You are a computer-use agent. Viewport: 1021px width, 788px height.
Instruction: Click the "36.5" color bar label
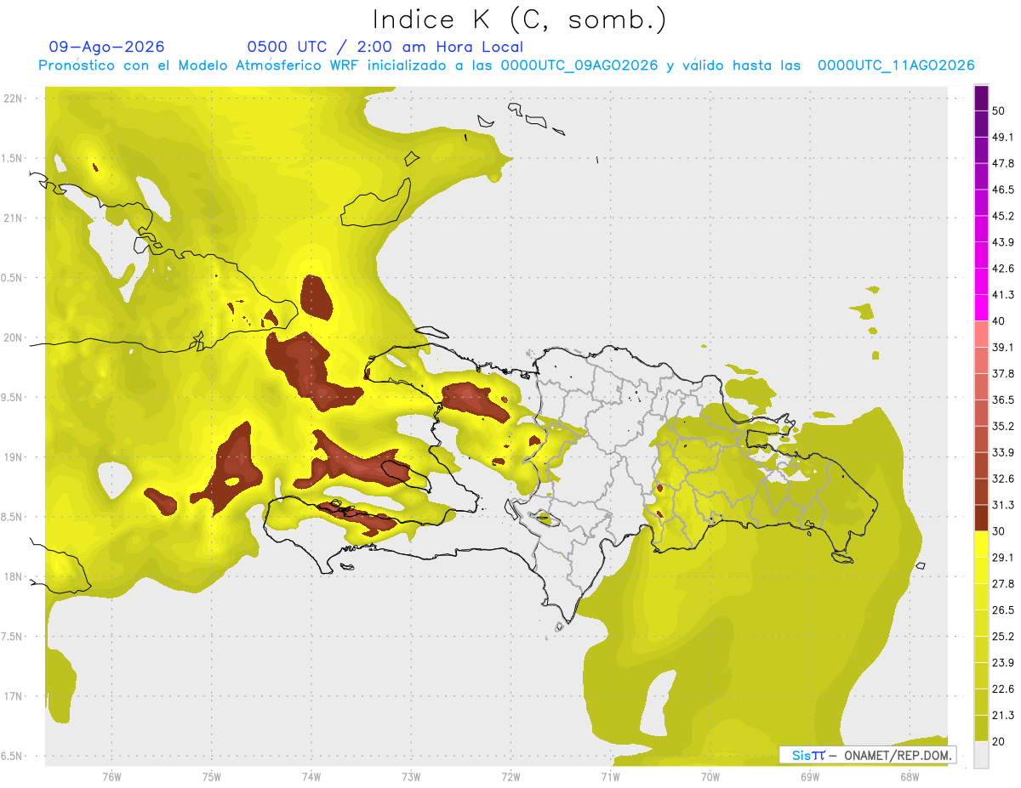1002,400
